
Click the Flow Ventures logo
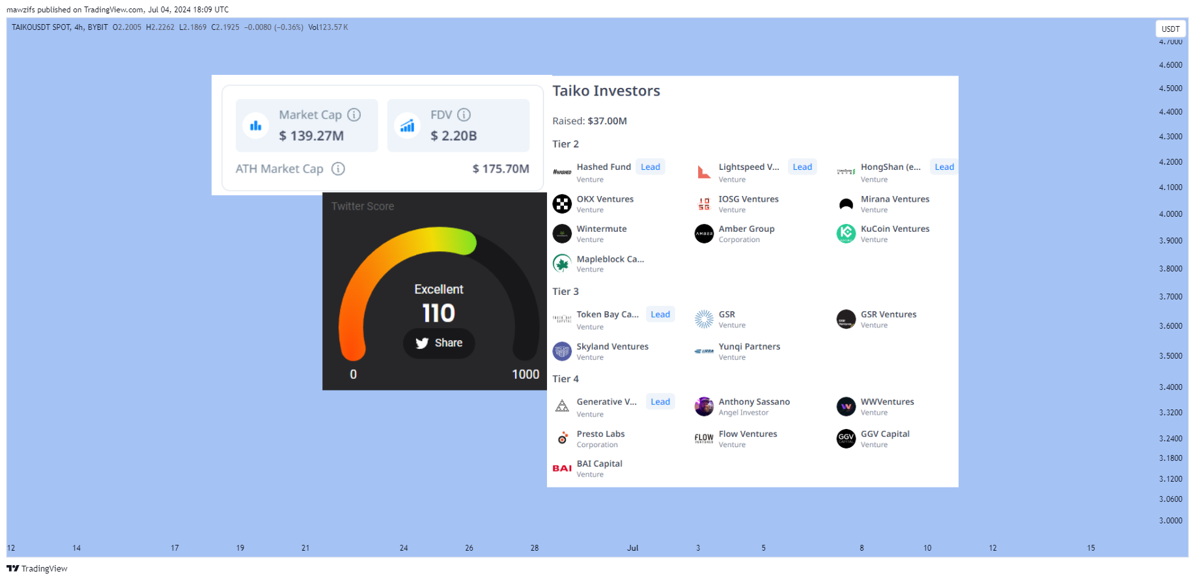[x=704, y=439]
